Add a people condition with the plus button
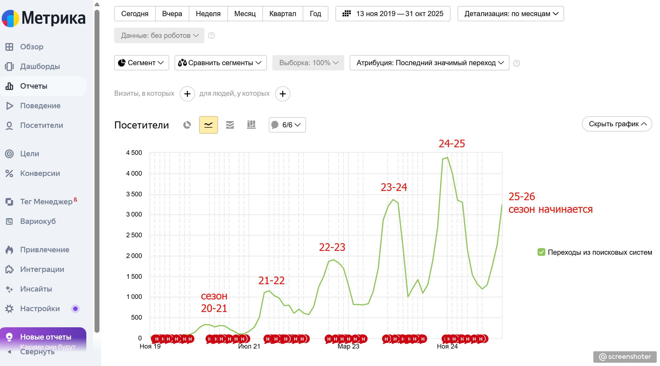The image size is (660, 366). pyautogui.click(x=283, y=94)
